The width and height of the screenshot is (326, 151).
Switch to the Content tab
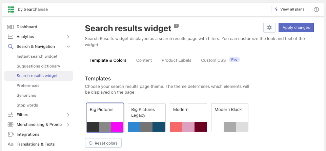(144, 60)
